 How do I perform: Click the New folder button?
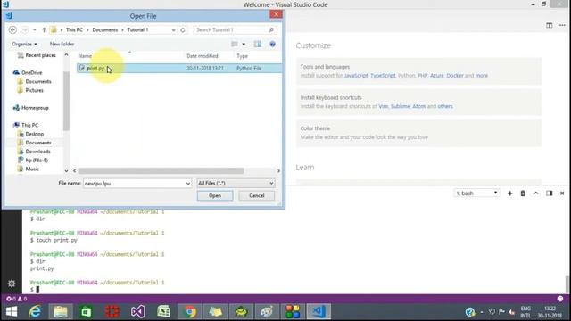(x=62, y=44)
